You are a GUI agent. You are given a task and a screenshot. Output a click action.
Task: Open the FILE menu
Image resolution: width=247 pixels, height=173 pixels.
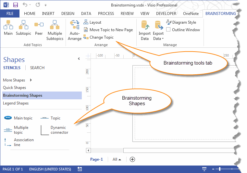10,14
